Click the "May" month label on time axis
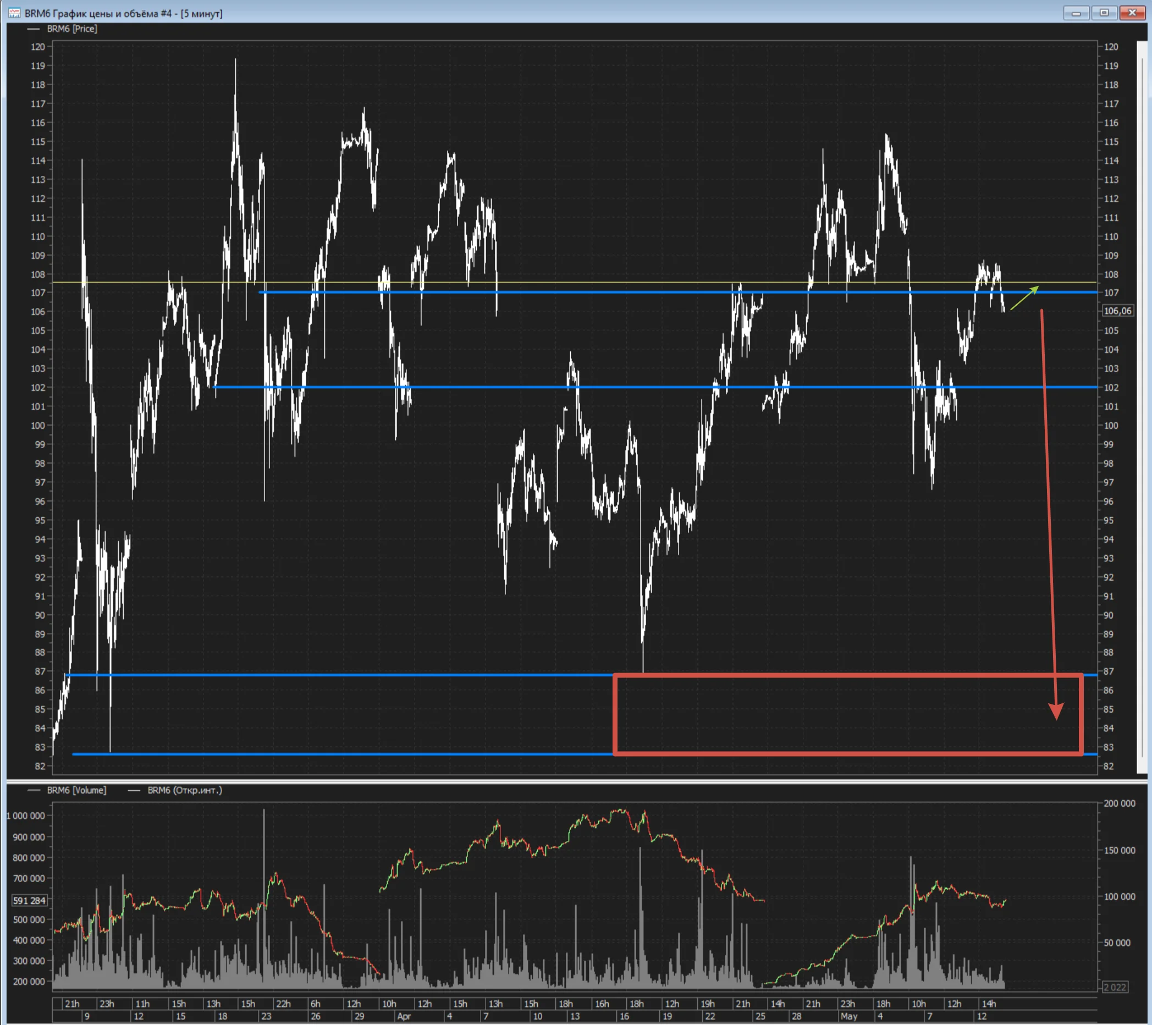The image size is (1152, 1025). 849,1016
